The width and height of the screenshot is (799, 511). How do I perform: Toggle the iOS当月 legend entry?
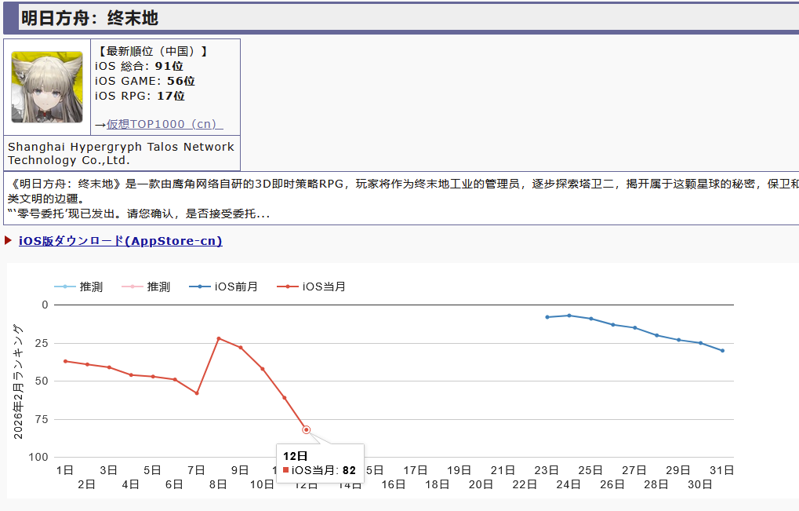click(311, 287)
